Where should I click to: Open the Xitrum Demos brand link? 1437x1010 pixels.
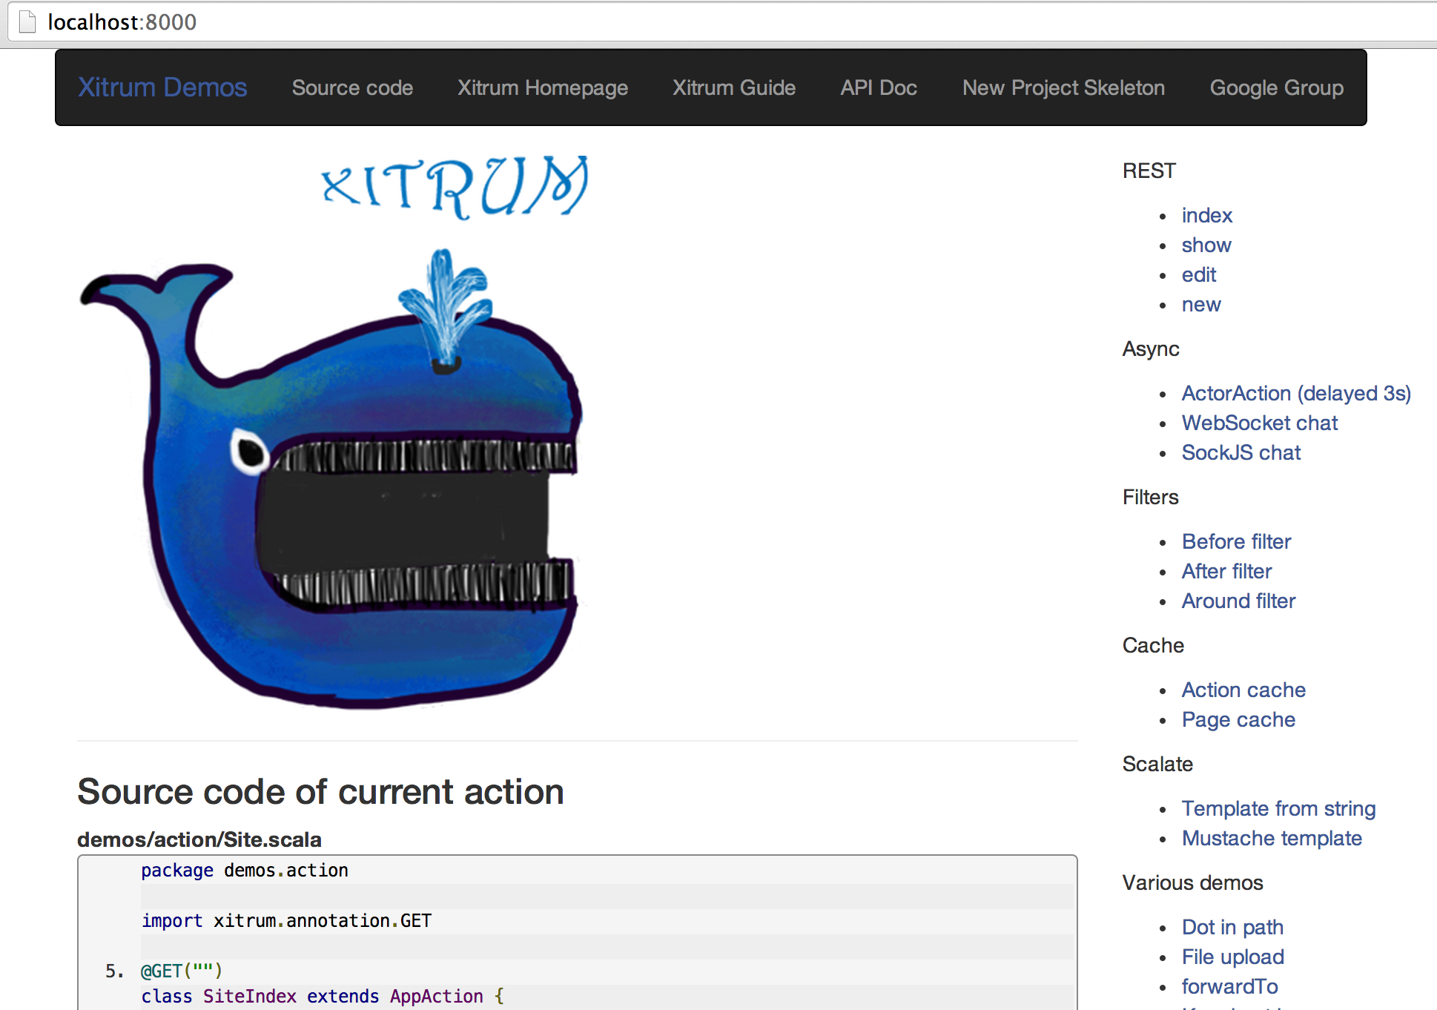(162, 88)
